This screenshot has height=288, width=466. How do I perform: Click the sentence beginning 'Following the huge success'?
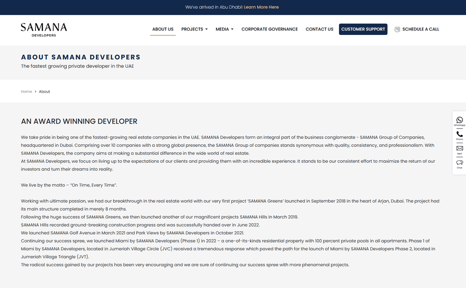(x=160, y=217)
